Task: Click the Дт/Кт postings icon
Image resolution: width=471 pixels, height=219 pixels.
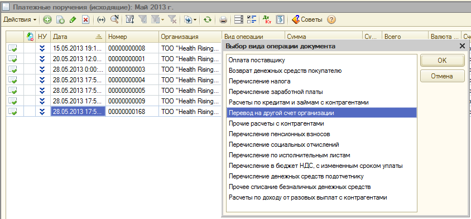Action: click(267, 20)
